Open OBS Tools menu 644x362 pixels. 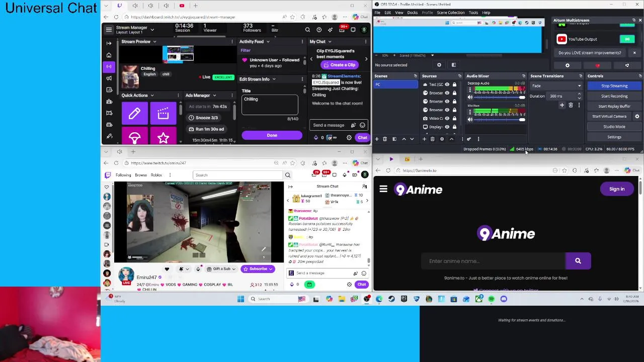473,13
